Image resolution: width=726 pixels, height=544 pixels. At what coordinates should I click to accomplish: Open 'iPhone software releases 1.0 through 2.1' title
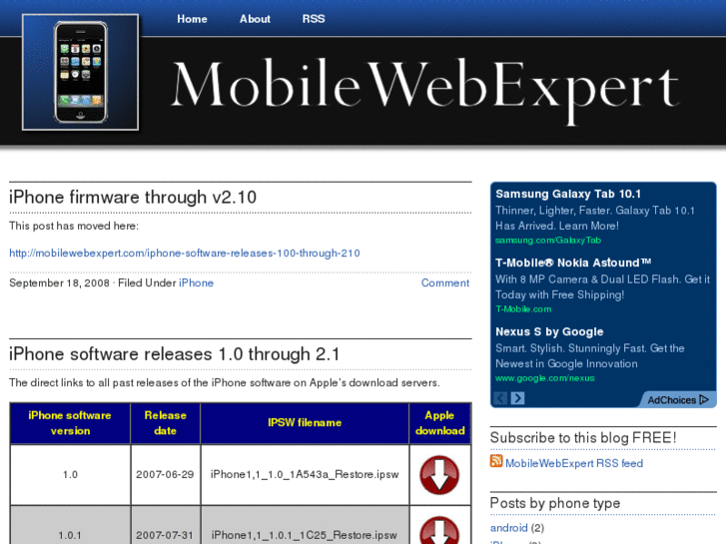174,354
